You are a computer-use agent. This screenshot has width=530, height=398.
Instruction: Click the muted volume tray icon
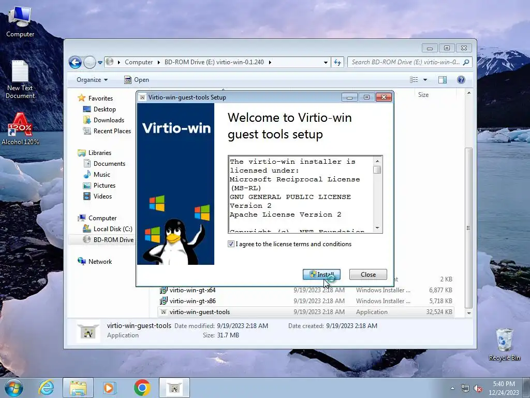(x=478, y=389)
